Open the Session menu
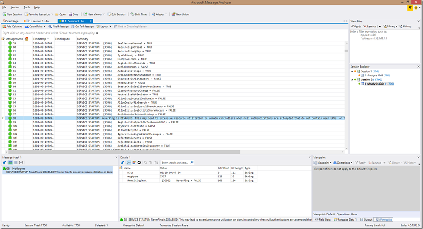The height and width of the screenshot is (229, 423). point(14,8)
